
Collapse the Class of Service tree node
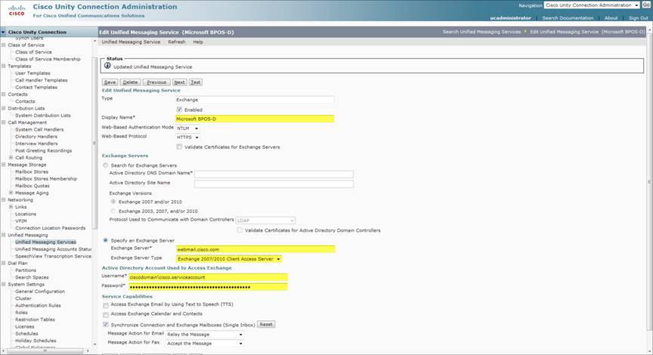(x=3, y=45)
